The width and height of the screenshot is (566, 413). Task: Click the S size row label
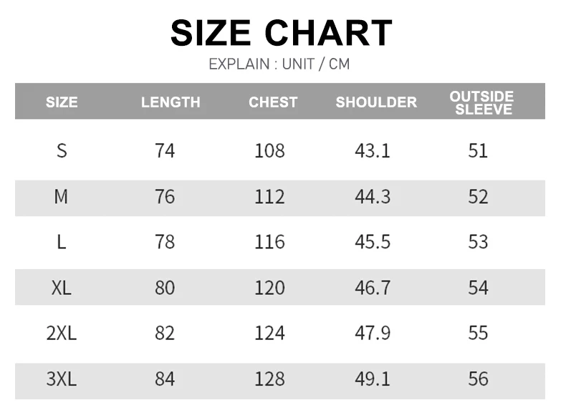[x=62, y=151]
